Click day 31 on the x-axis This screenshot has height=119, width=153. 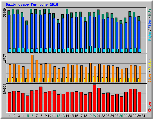pos(143,116)
